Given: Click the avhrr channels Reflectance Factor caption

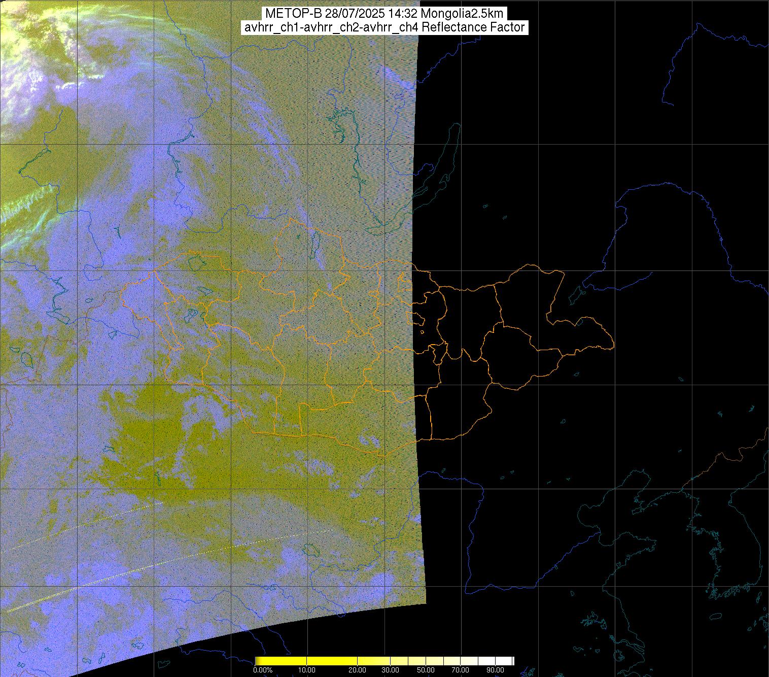Looking at the screenshot, I should (384, 27).
